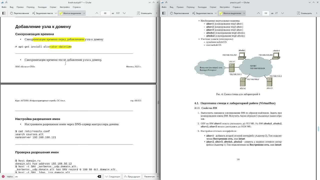The width and height of the screenshot is (320, 180).
Task: Open Файл menu in practics.pdf window
Action: click(164, 7)
